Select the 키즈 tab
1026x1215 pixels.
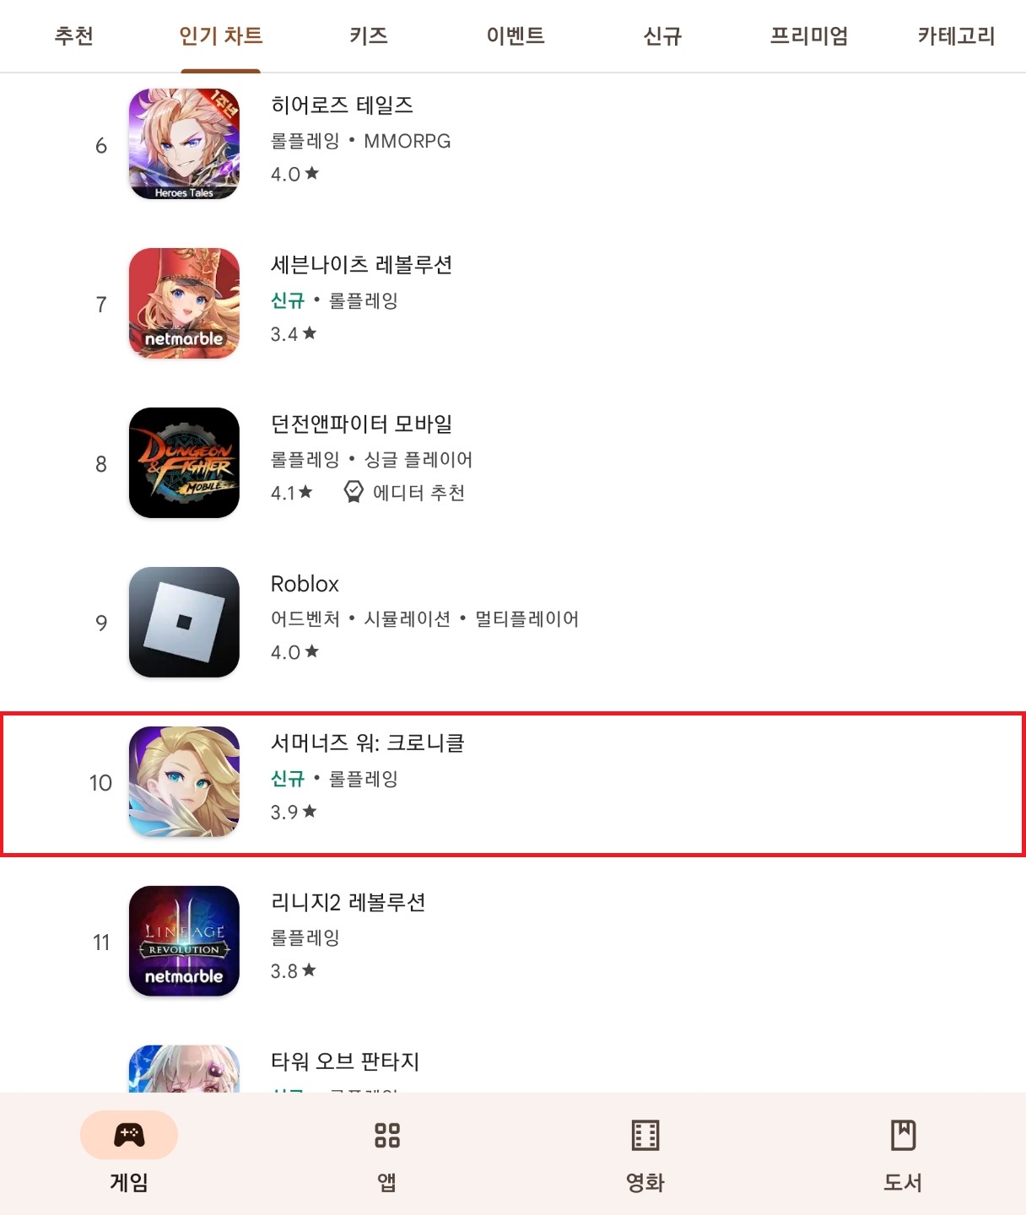pyautogui.click(x=369, y=35)
